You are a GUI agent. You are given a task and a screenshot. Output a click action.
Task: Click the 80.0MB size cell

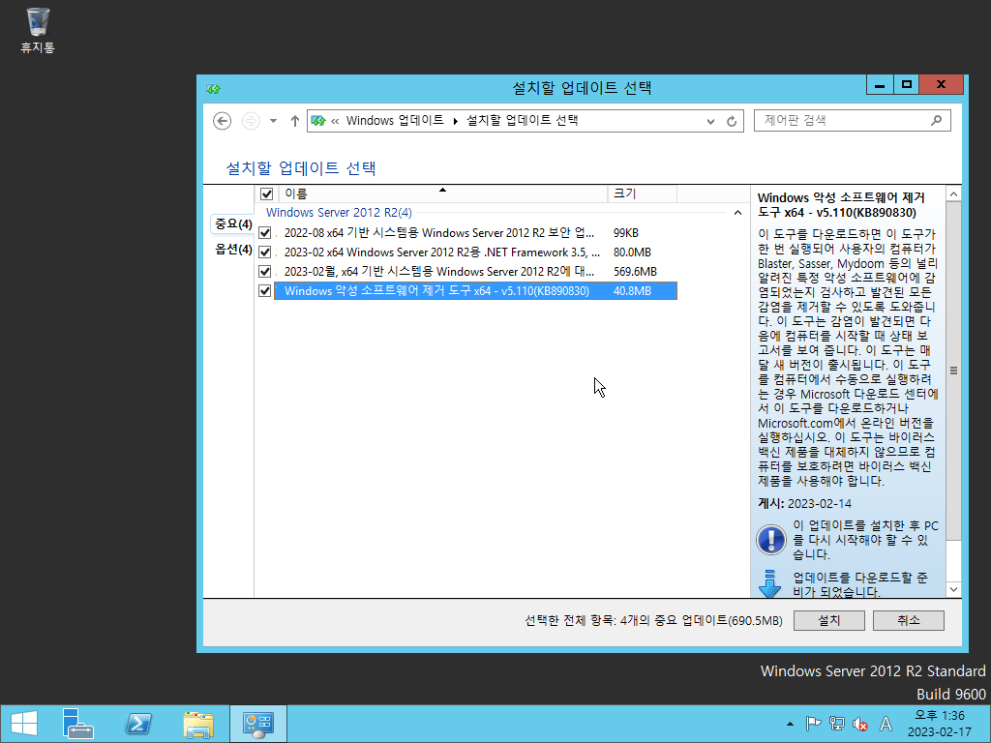(632, 253)
